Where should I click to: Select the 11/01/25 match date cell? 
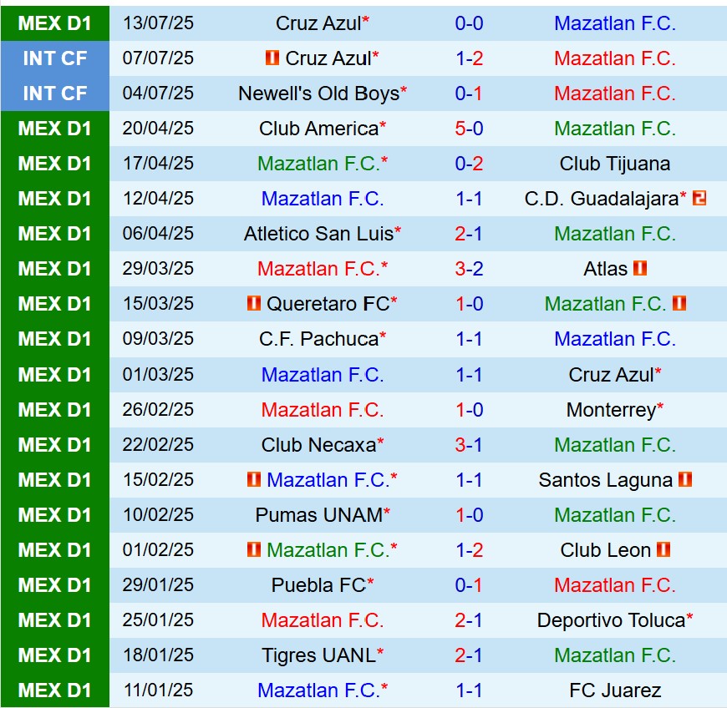158,690
